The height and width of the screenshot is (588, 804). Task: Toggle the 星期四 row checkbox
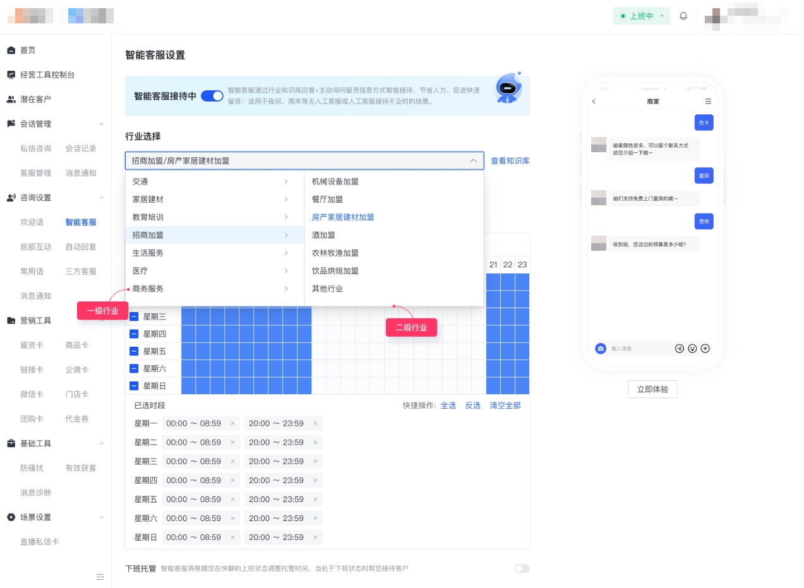[x=134, y=333]
